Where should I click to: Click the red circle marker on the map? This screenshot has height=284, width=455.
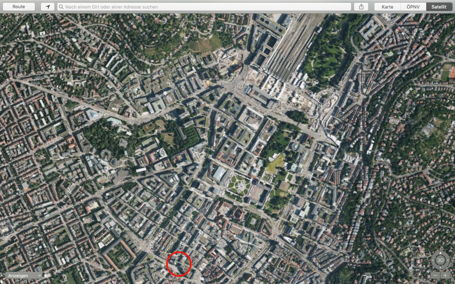[179, 263]
